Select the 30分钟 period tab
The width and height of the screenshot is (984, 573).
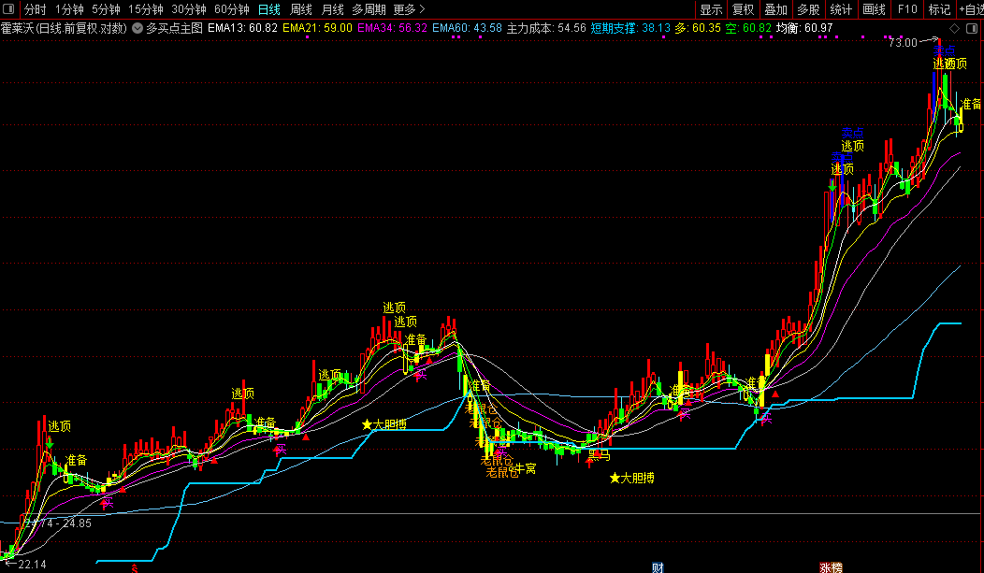[189, 9]
